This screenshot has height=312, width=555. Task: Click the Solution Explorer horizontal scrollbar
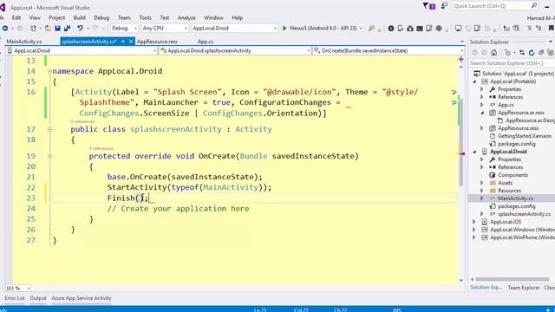[513, 279]
